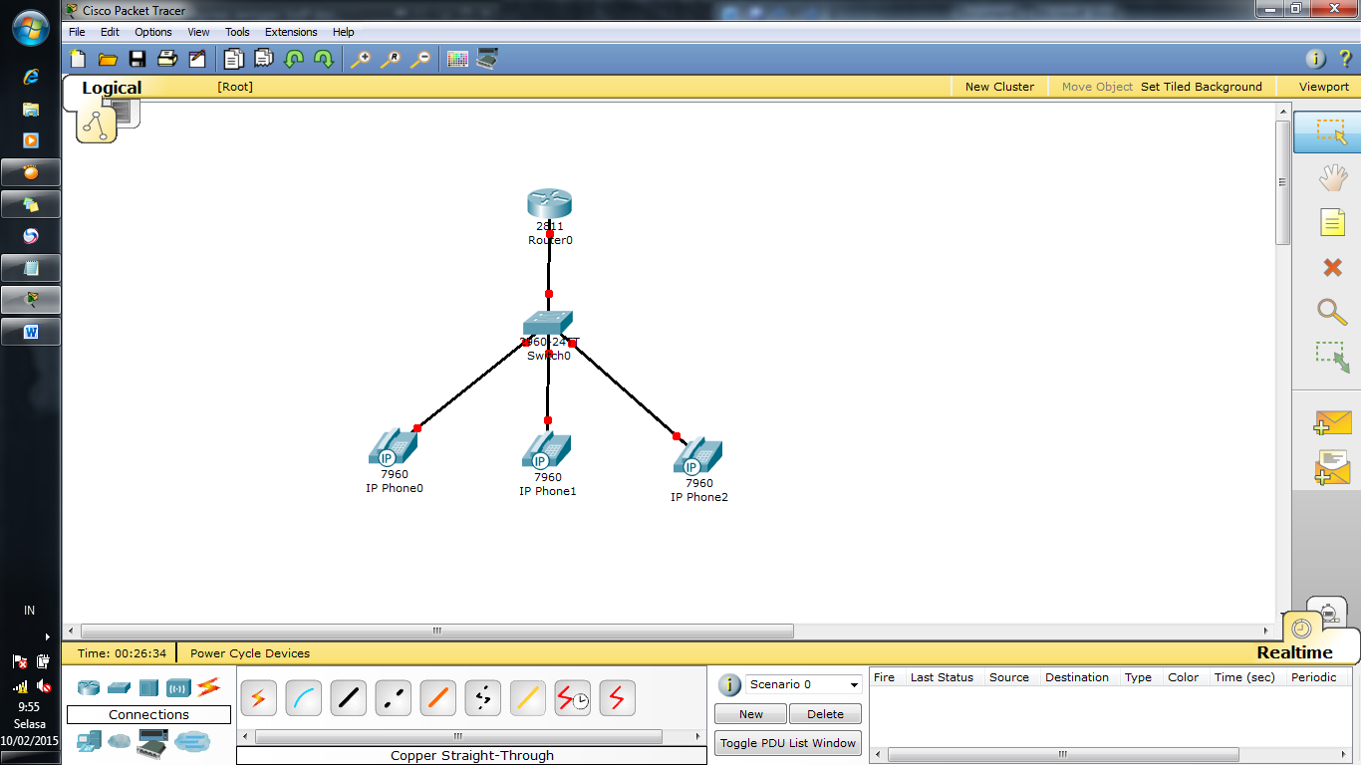Create a New scenario
The height and width of the screenshot is (765, 1361).
[751, 714]
